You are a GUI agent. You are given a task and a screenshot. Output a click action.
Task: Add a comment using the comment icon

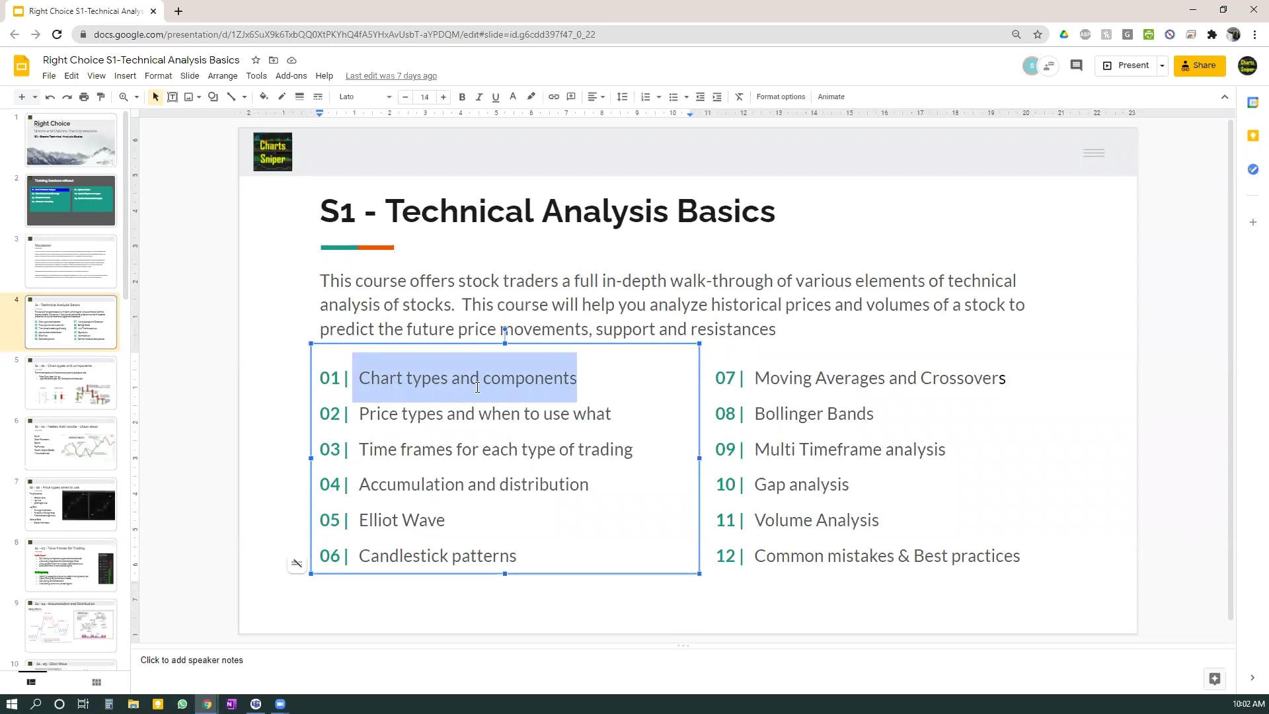[x=571, y=97]
